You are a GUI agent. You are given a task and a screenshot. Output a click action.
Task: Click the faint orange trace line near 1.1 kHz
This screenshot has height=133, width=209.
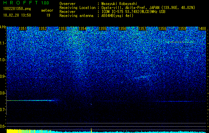(x=180, y=42)
